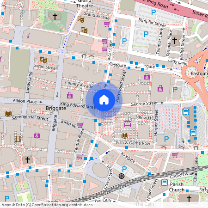Click the shopping bag icon on County Arcade
The image size is (208, 208).
pos(70,95)
